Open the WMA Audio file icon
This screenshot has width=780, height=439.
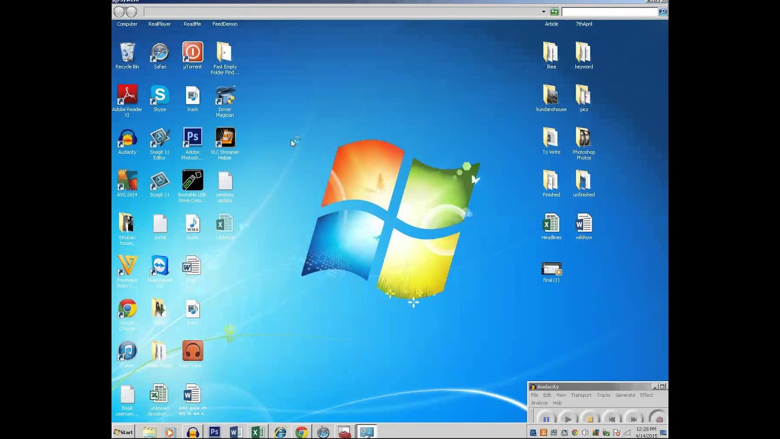pos(193,227)
